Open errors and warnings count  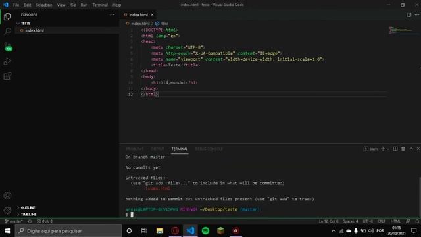point(45,221)
